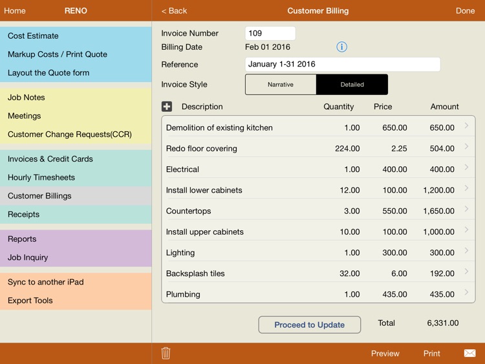Screen dimensions: 485x364
Task: Tap Print in bottom bar
Action: click(431, 354)
